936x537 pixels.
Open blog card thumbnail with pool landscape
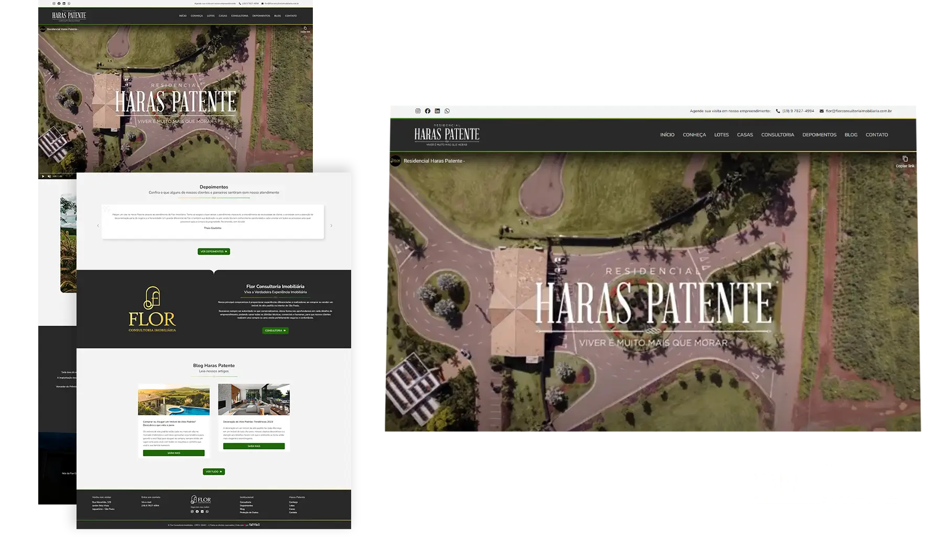coord(173,400)
